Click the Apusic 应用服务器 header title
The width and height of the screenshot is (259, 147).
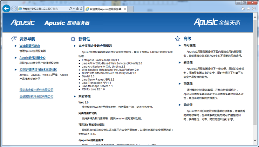click(67, 23)
